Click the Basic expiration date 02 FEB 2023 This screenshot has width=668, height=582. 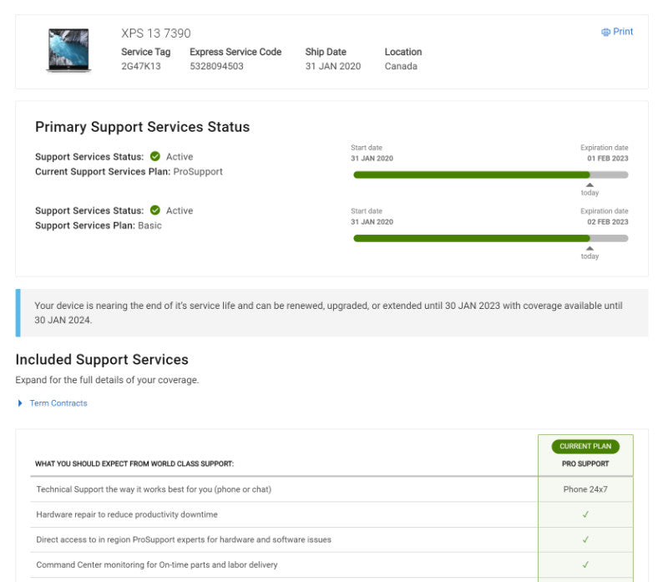pos(608,221)
